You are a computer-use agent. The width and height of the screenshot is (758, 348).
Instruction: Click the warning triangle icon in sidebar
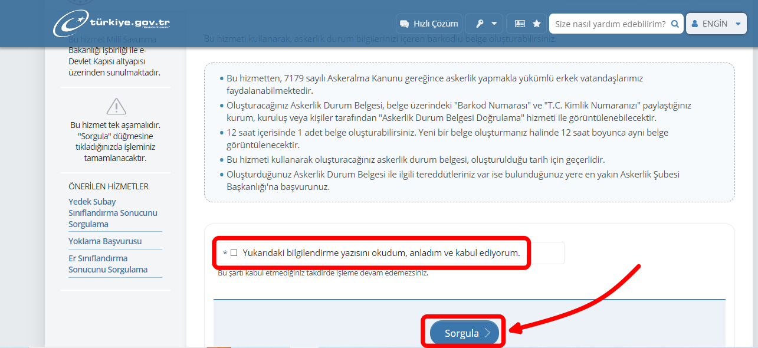[116, 107]
